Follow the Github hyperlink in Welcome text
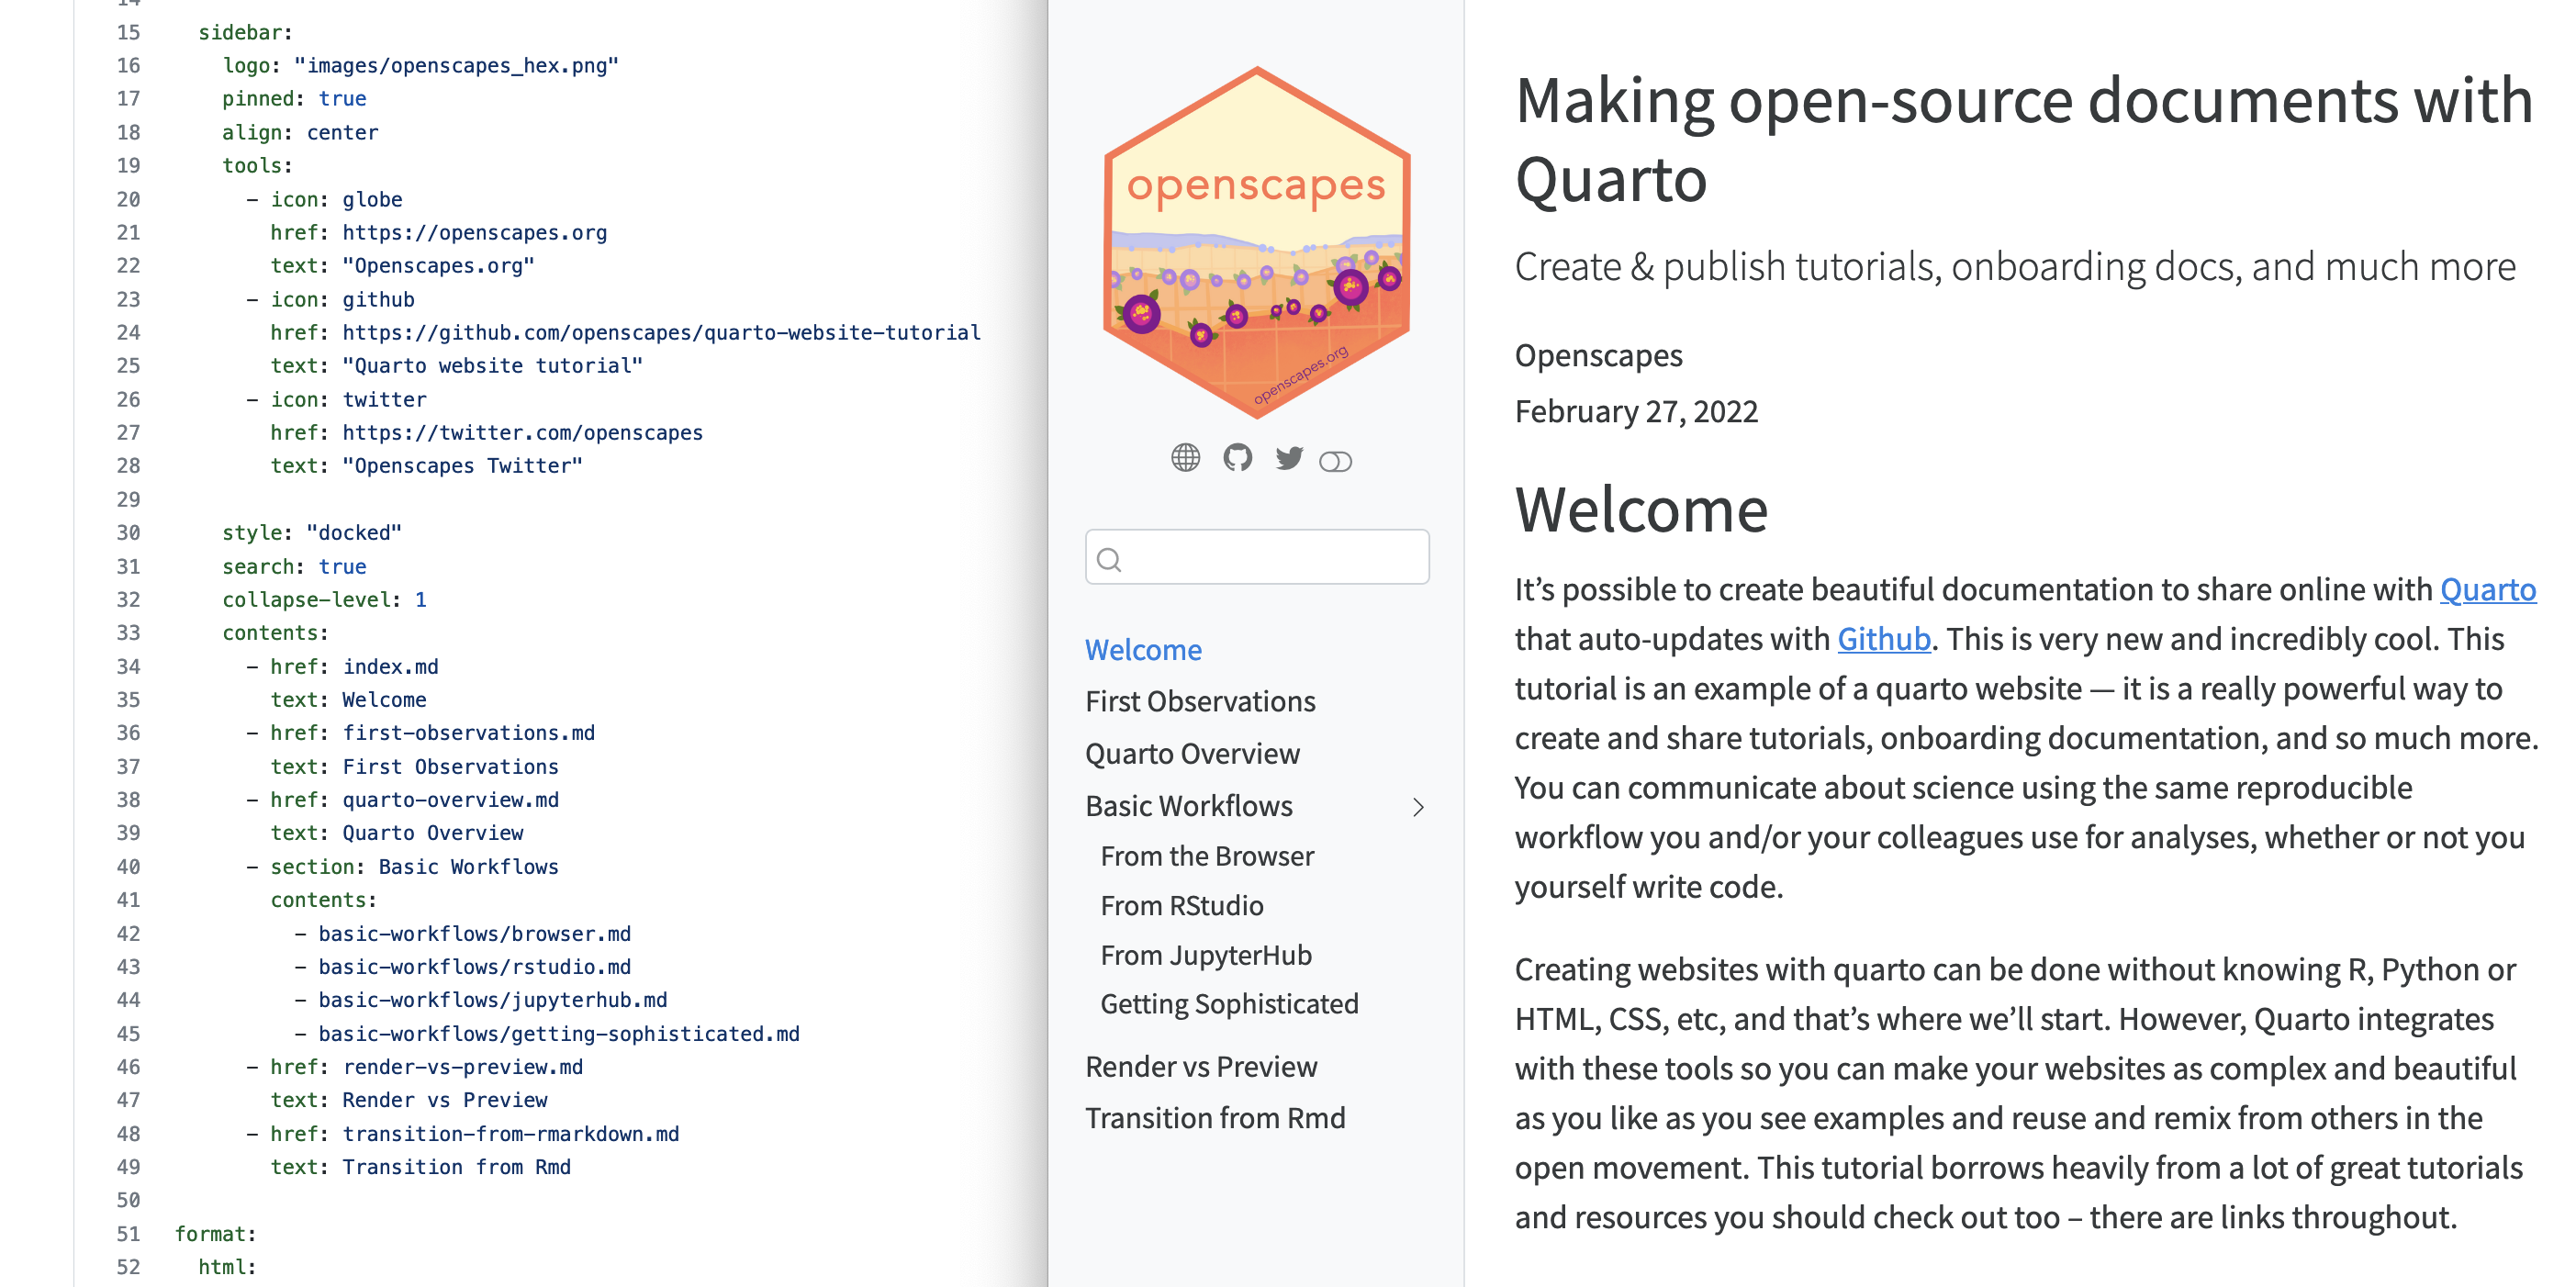Screen dimensions: 2576x1287 click(x=1883, y=639)
